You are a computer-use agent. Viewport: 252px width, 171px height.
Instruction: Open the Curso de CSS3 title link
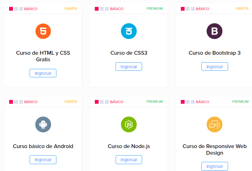(x=129, y=53)
